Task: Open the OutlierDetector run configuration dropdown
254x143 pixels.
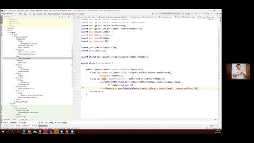Action: coord(171,14)
